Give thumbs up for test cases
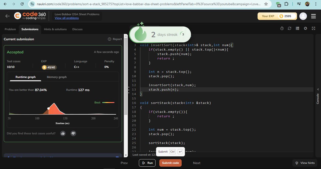This screenshot has height=169, width=321. point(63,133)
